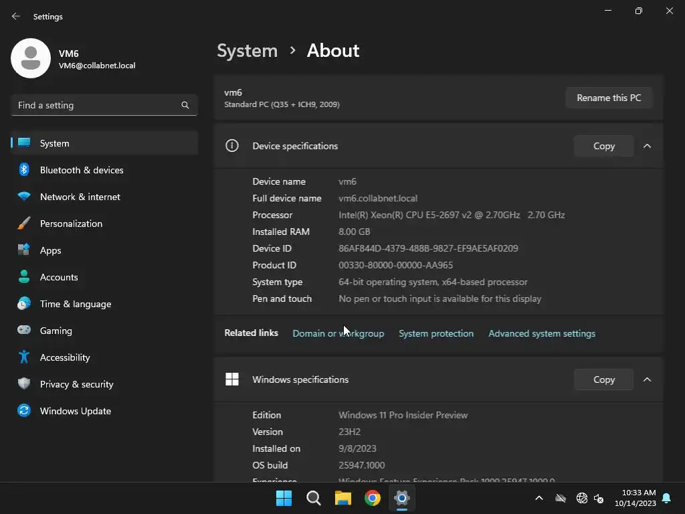Viewport: 685px width, 514px height.
Task: Copy the Windows specifications
Action: click(x=604, y=379)
